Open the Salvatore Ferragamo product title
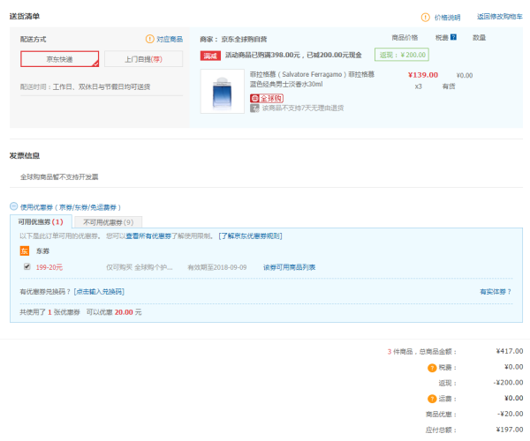This screenshot has height=441, width=530. [x=312, y=79]
